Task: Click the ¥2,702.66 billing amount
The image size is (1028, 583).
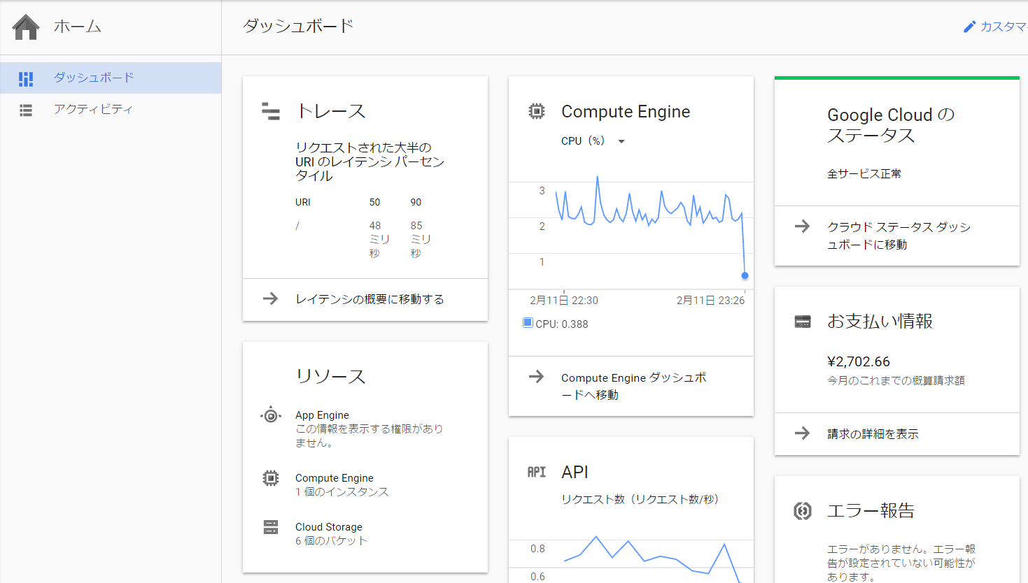Action: click(859, 361)
